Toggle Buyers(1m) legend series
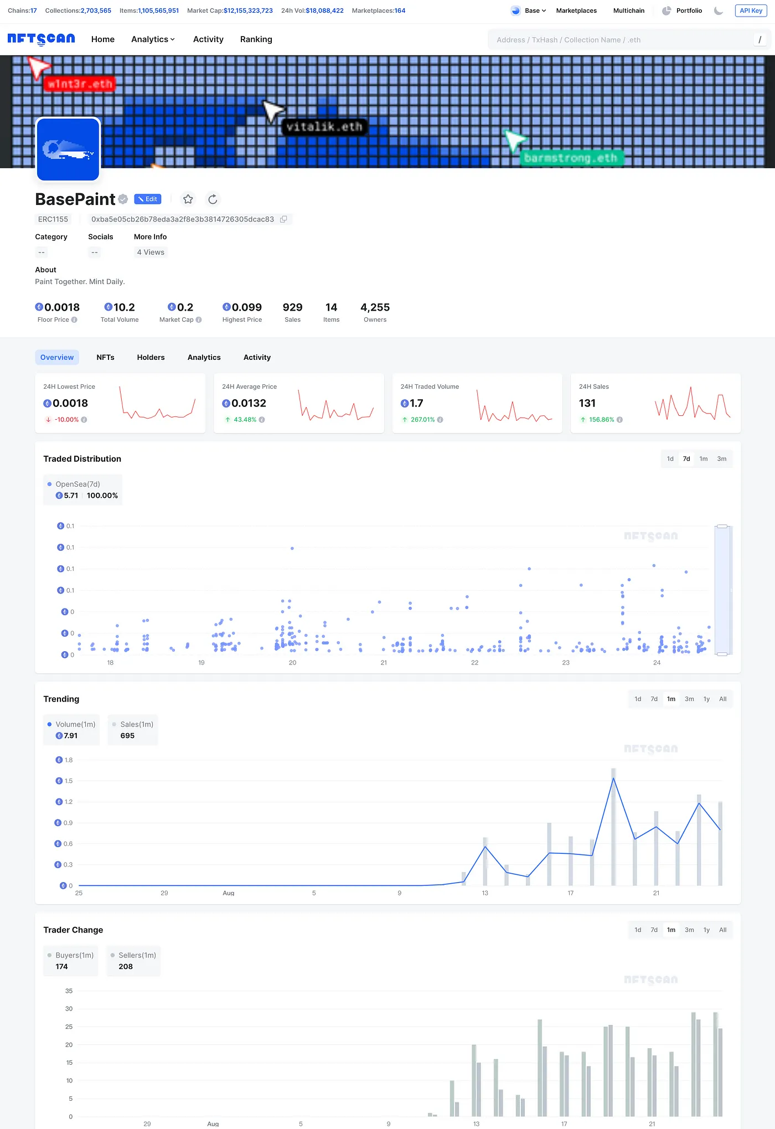 pyautogui.click(x=71, y=961)
